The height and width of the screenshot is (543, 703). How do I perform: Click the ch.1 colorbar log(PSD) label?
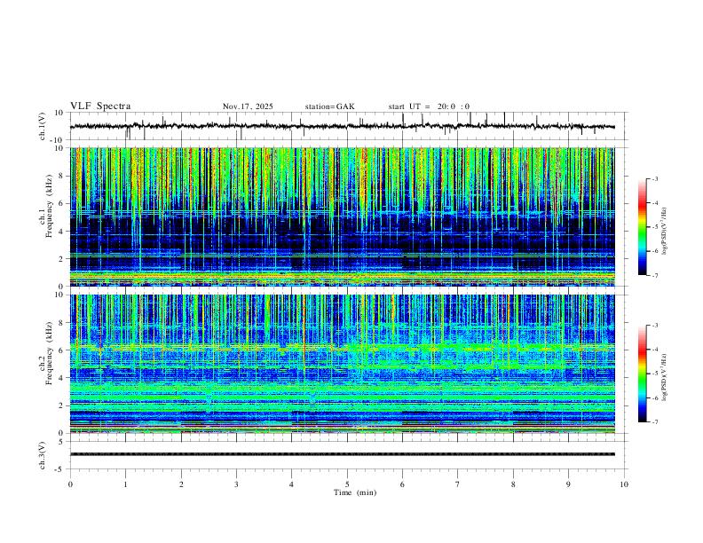point(665,232)
